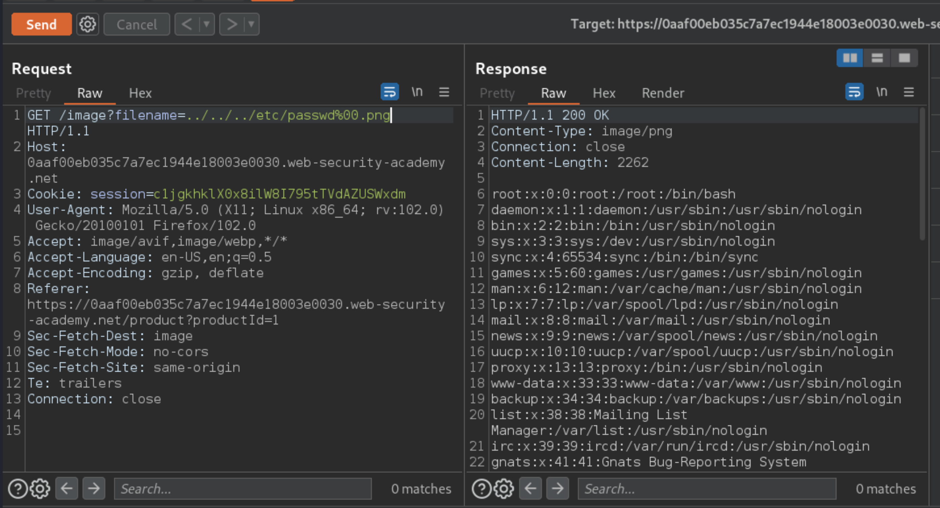
Task: Show non-printable characters in Response panel
Action: pos(881,92)
